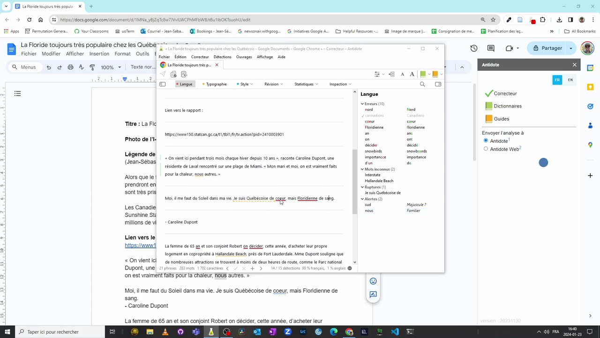The image size is (600, 338).
Task: Open the Statistiques dropdown
Action: click(x=306, y=84)
